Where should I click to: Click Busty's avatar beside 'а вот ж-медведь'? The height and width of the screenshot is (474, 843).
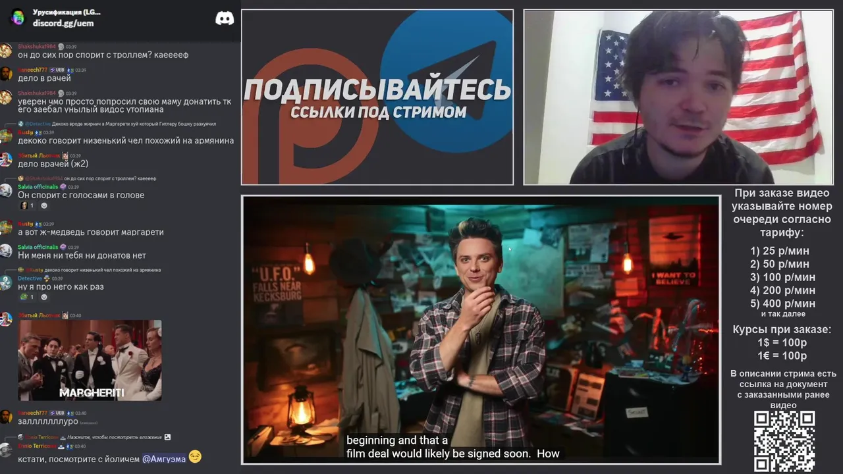6,228
